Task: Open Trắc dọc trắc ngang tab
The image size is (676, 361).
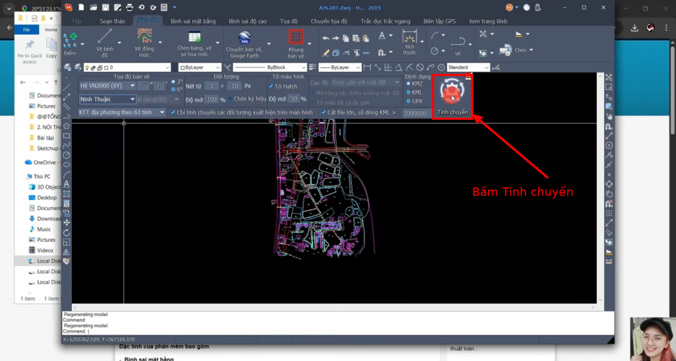Action: tap(386, 21)
